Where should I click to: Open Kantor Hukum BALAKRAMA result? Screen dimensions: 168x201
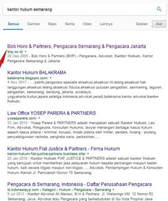coord(37,73)
